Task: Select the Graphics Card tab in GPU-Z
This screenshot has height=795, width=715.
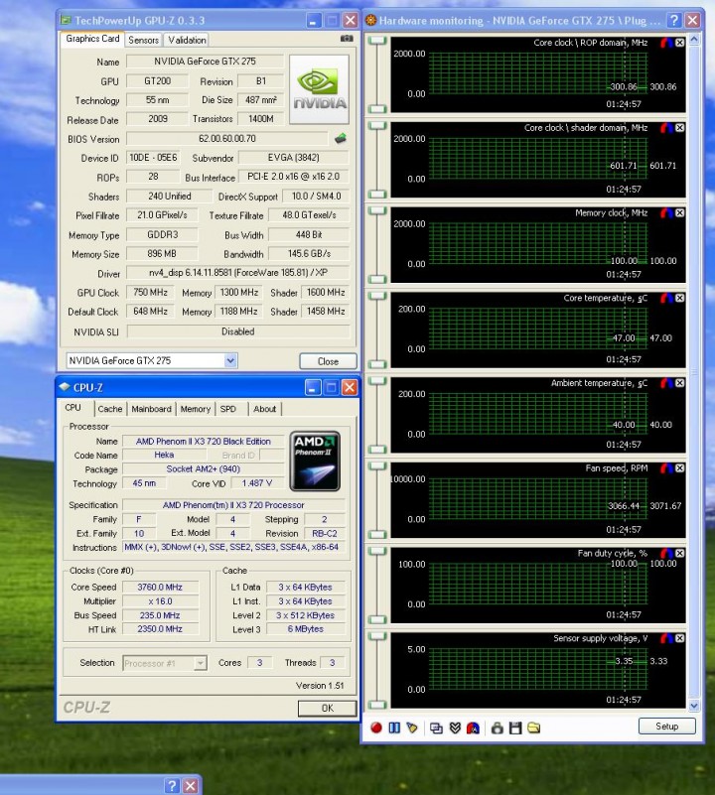Action: click(92, 39)
